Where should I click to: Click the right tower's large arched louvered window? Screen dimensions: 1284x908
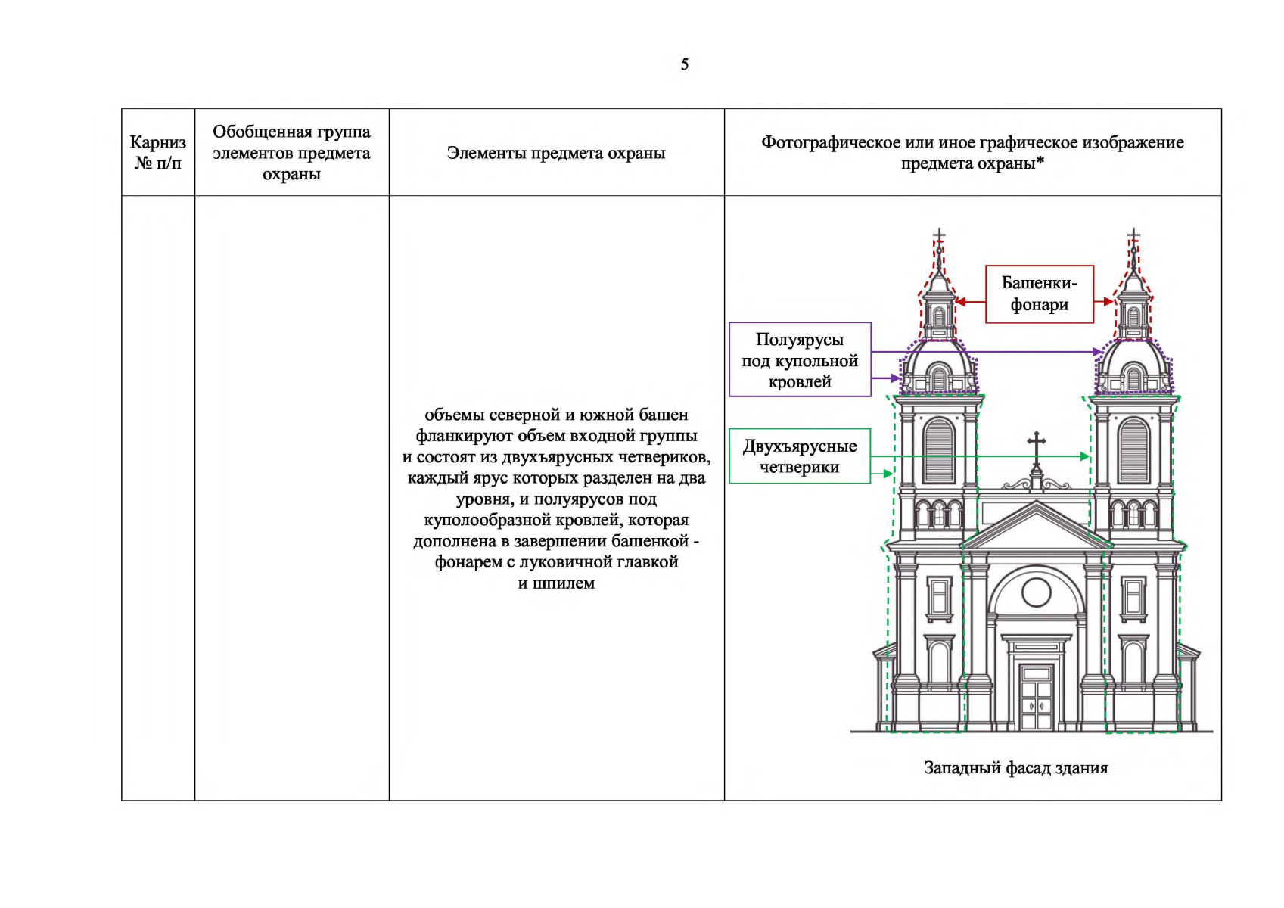point(1133,451)
